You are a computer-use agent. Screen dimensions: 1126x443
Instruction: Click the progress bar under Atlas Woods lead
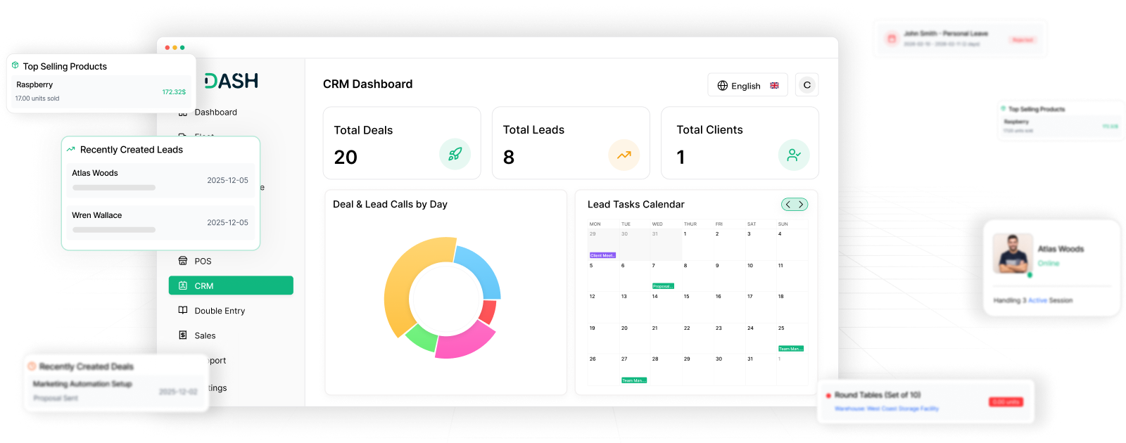(114, 188)
